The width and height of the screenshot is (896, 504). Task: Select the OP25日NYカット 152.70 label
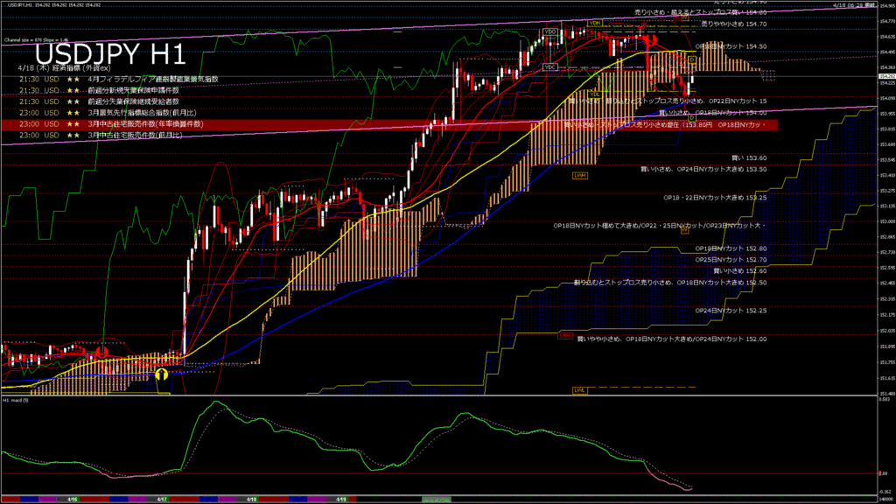coord(731,260)
